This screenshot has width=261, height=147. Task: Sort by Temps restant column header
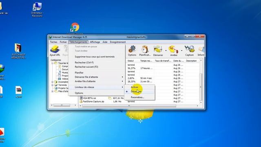tap(146, 61)
